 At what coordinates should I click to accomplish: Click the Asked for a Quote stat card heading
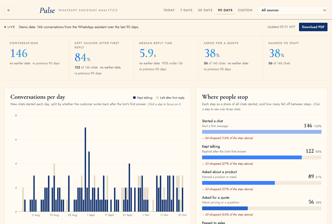pyautogui.click(x=221, y=43)
